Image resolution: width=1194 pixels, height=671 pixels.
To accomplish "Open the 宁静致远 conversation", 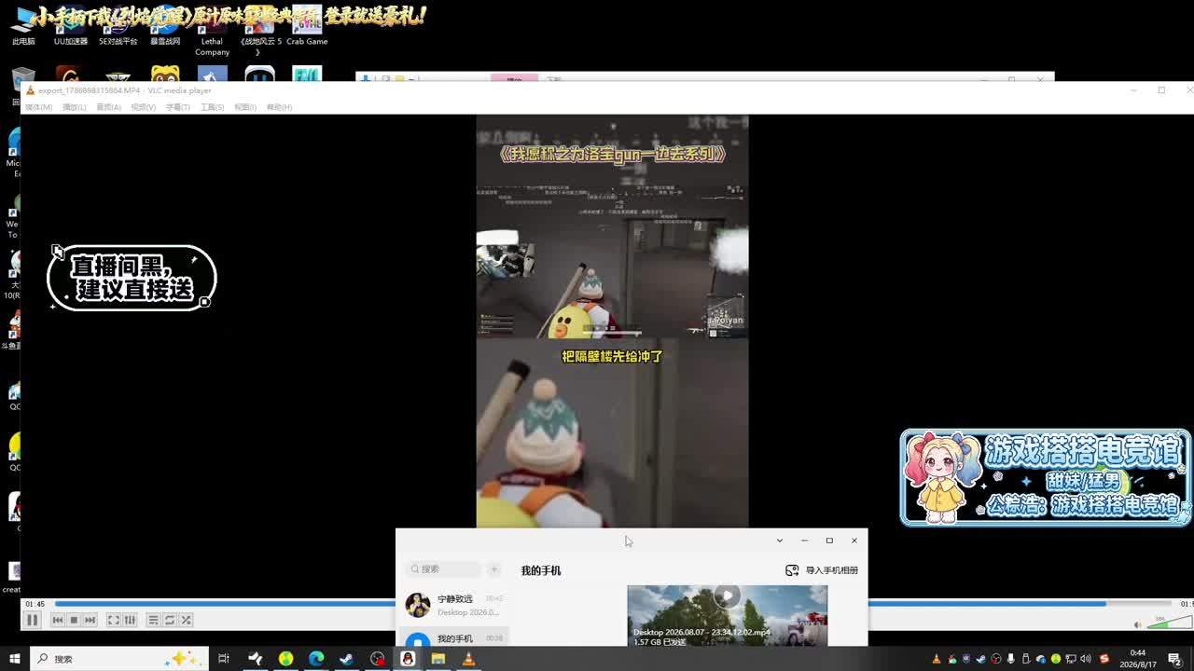I will click(x=454, y=605).
